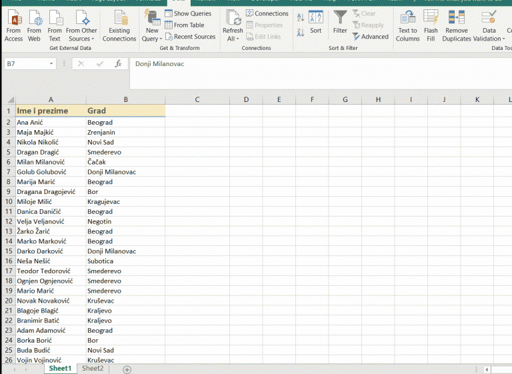Image resolution: width=512 pixels, height=374 pixels.
Task: Click formula bar with Donji Milanovac
Action: click(x=321, y=73)
